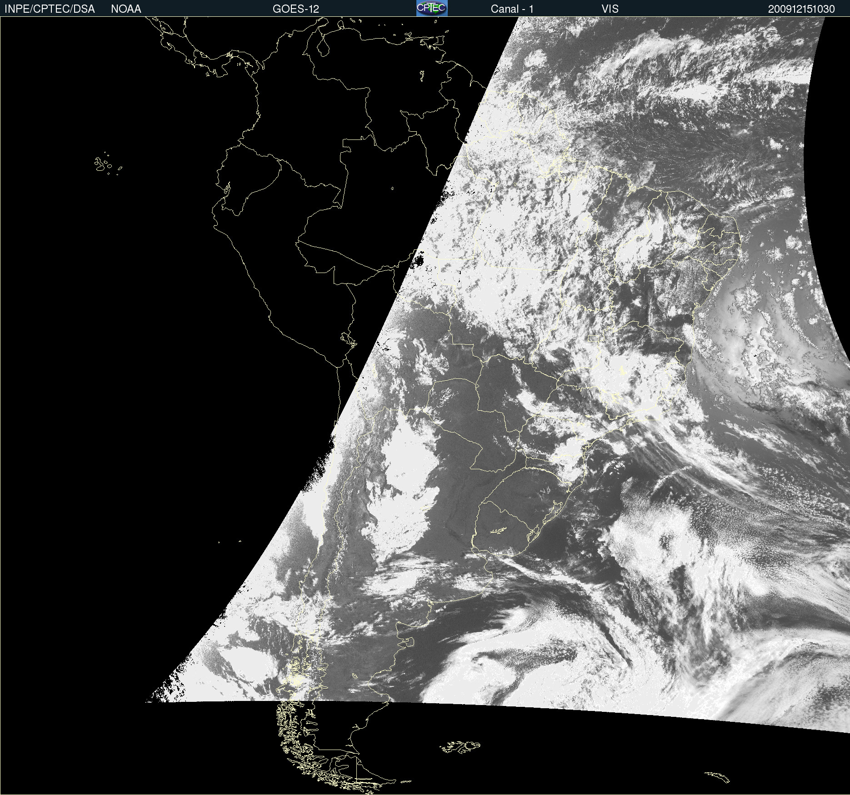Click the INPE/CPTEC/DSA header text
This screenshot has height=795, width=850.
click(50, 9)
